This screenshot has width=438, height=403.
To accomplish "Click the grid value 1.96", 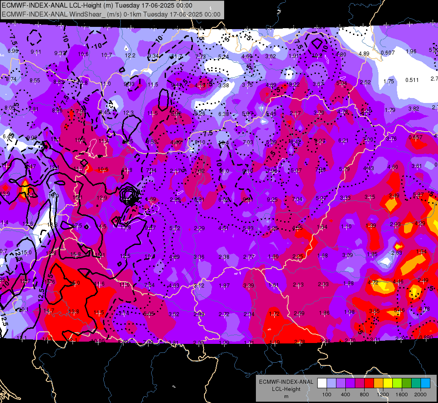I will coord(411,51).
